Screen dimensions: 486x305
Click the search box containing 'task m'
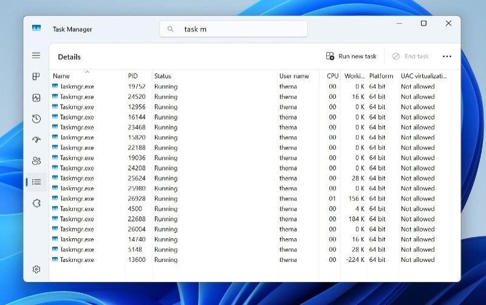pyautogui.click(x=233, y=29)
